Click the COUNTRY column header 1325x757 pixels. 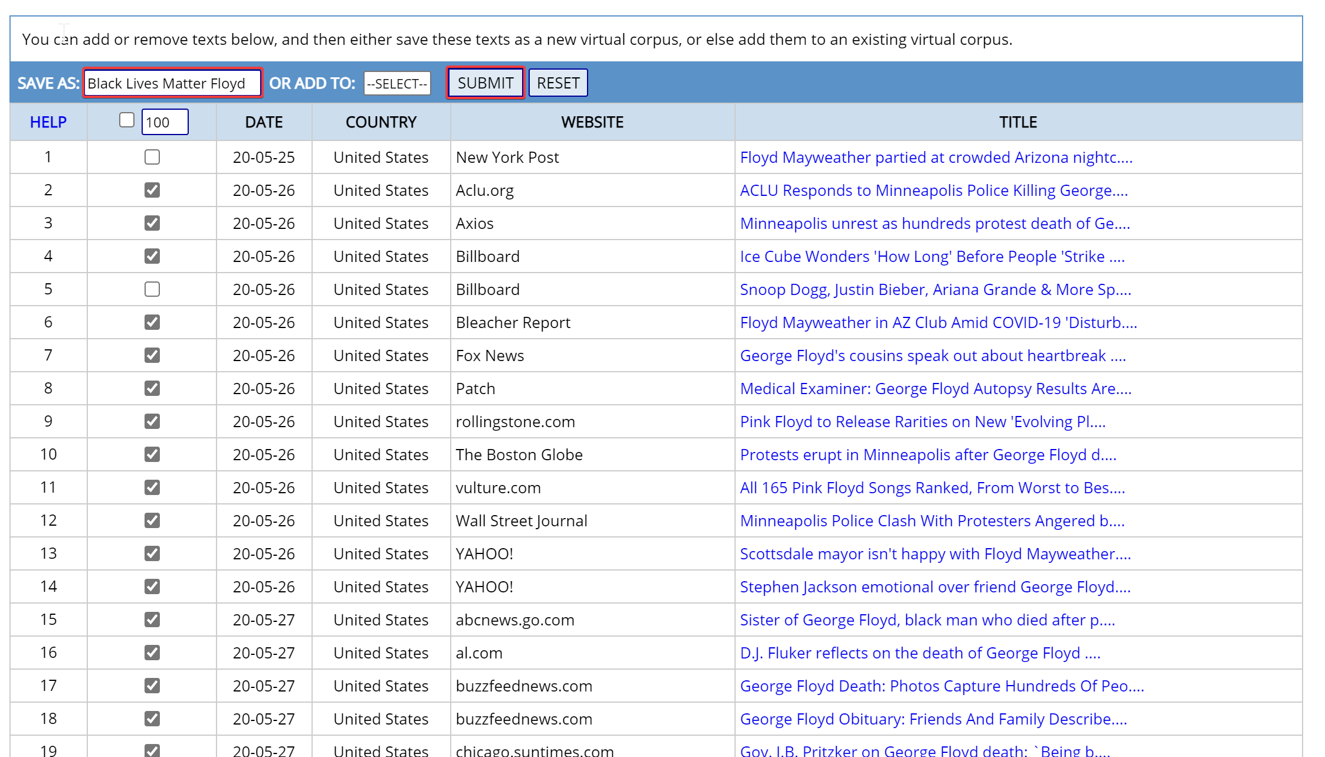coord(381,122)
